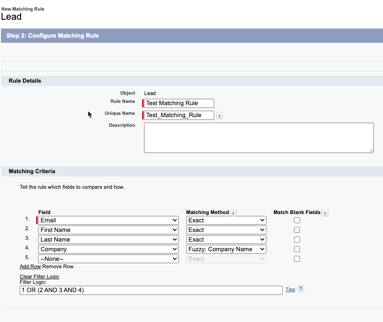The width and height of the screenshot is (383, 322).
Task: Click the Filter Logic help question icon
Action: (x=301, y=289)
